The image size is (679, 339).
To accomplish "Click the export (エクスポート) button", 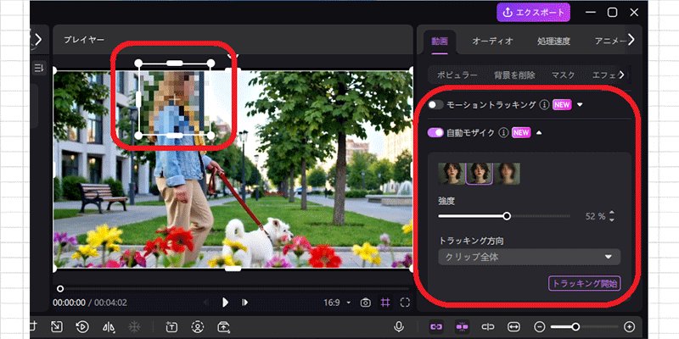I will click(533, 13).
